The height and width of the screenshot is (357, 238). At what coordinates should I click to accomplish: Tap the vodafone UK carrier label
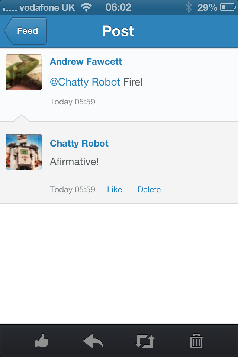pos(47,7)
